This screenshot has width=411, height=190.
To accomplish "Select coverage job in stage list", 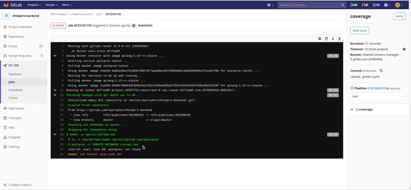I will click(x=366, y=109).
